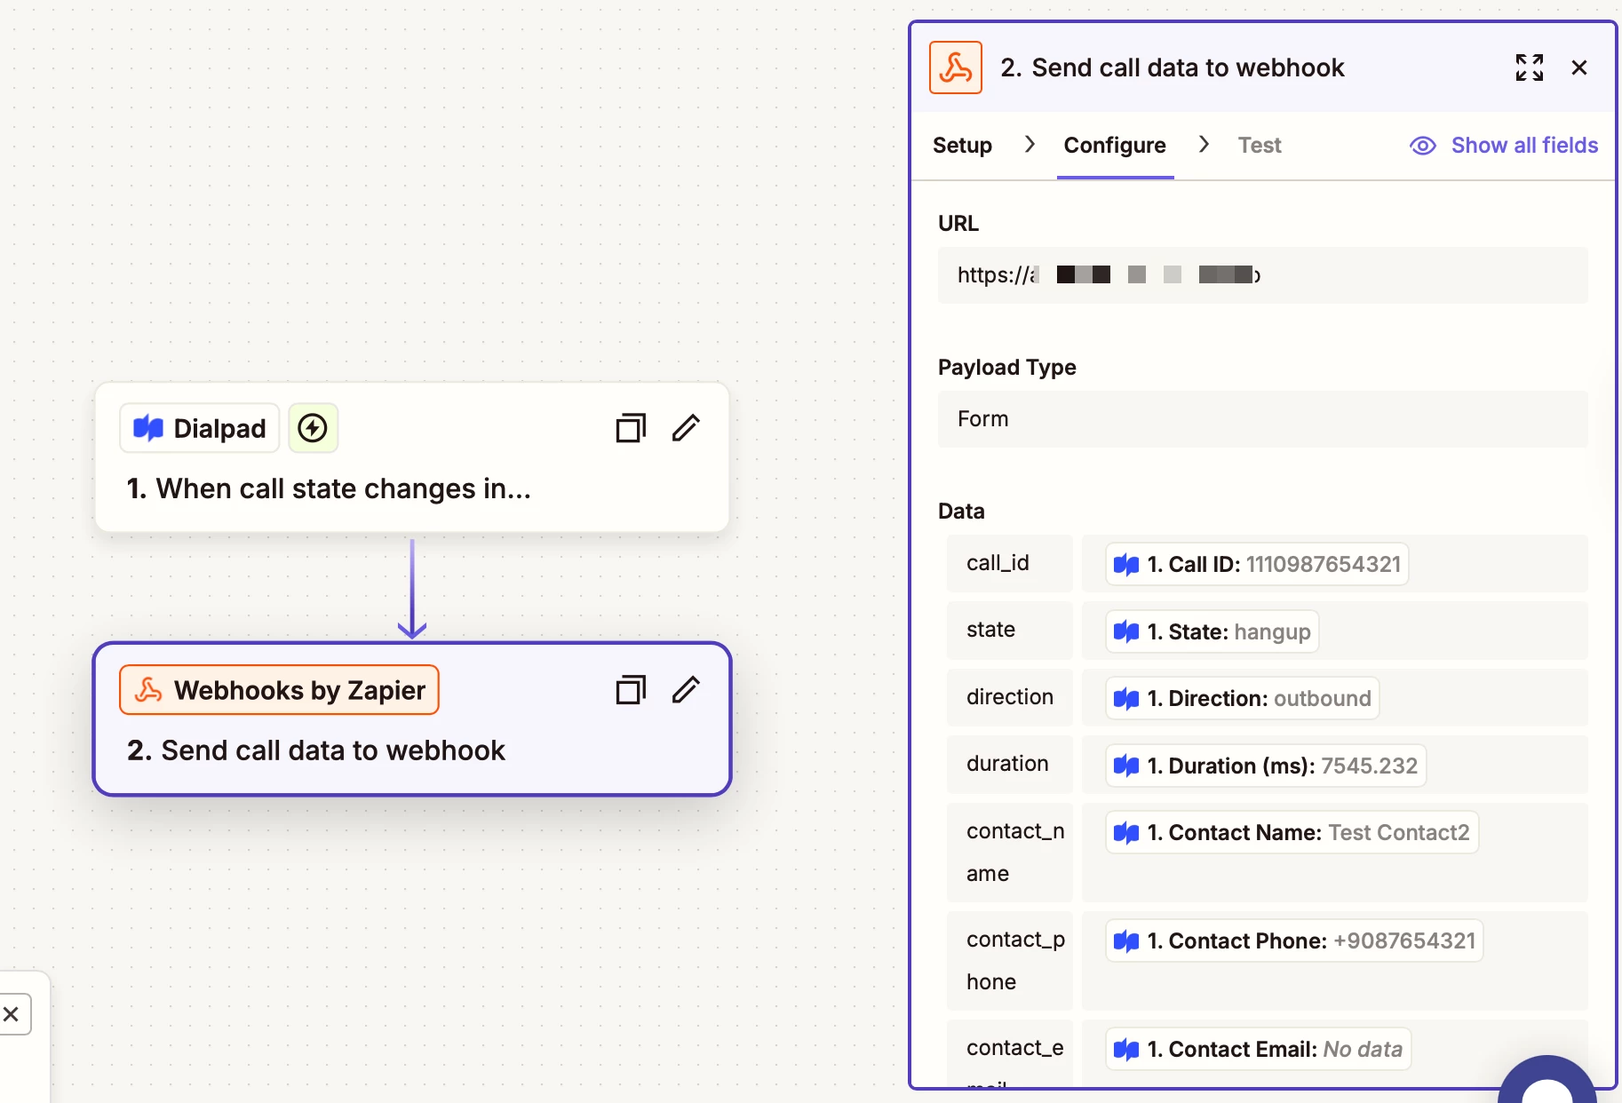This screenshot has width=1622, height=1103.
Task: Click the Show all fields link
Action: click(x=1524, y=146)
